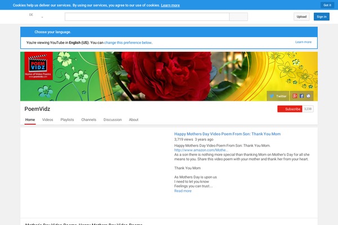338x225 pixels.
Task: Select the Home tab
Action: [x=30, y=120]
